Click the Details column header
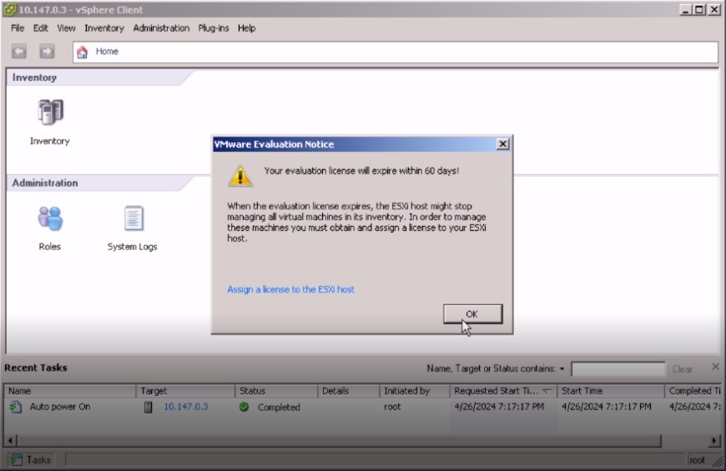The width and height of the screenshot is (726, 471). pos(348,391)
